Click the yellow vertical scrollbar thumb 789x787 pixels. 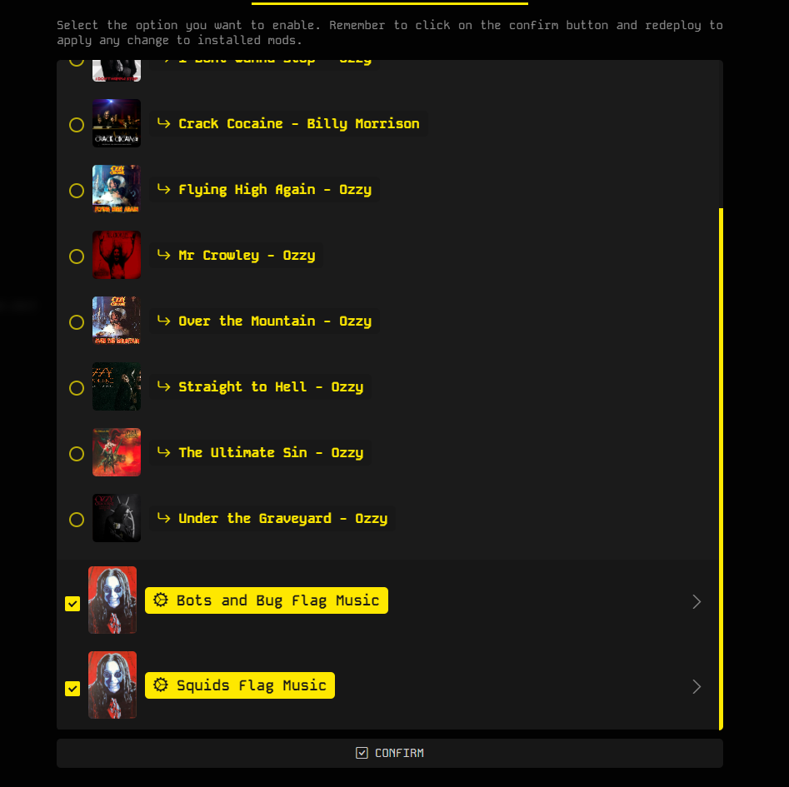(721, 469)
